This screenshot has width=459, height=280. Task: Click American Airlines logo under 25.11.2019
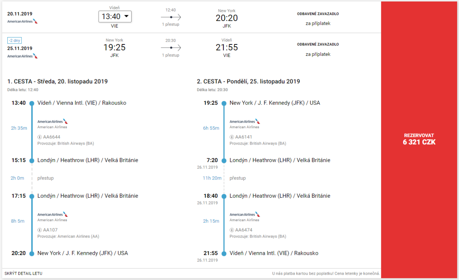[x=23, y=56]
